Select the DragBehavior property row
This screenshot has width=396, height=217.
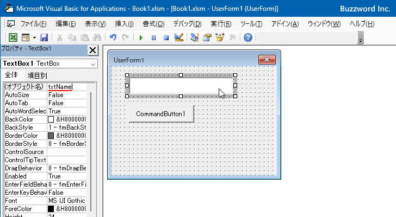tap(45, 168)
